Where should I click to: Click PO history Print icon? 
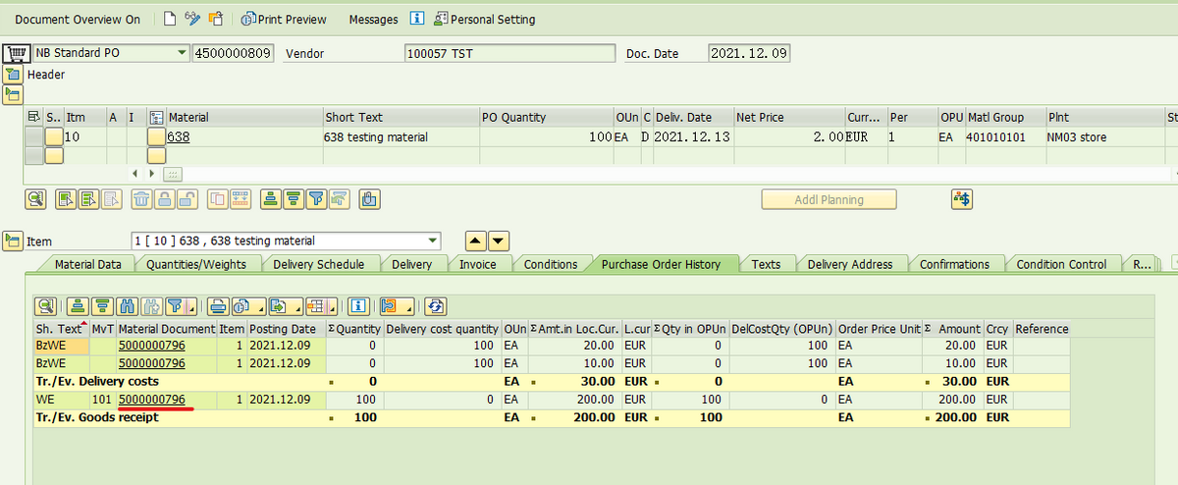[218, 305]
